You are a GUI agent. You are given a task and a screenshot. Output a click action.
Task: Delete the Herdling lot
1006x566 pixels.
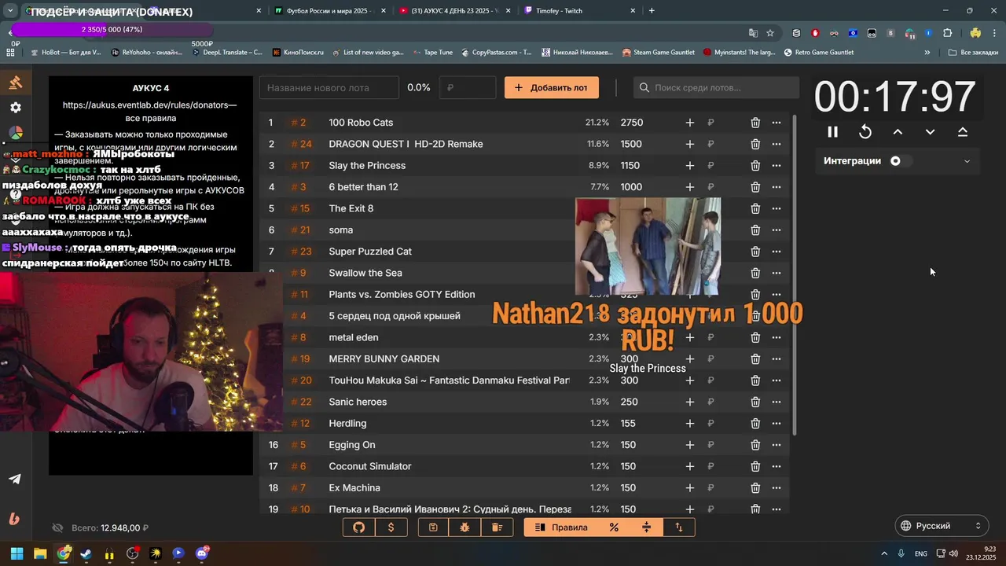(x=755, y=424)
